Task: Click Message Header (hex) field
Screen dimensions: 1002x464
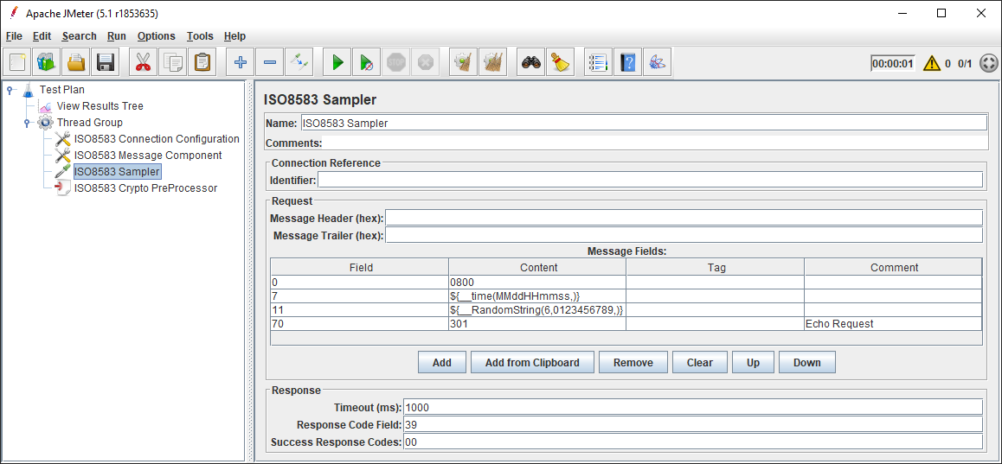Action: click(x=684, y=219)
